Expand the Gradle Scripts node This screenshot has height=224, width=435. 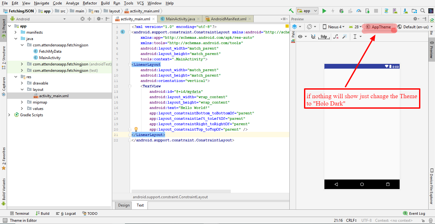pos(9,115)
